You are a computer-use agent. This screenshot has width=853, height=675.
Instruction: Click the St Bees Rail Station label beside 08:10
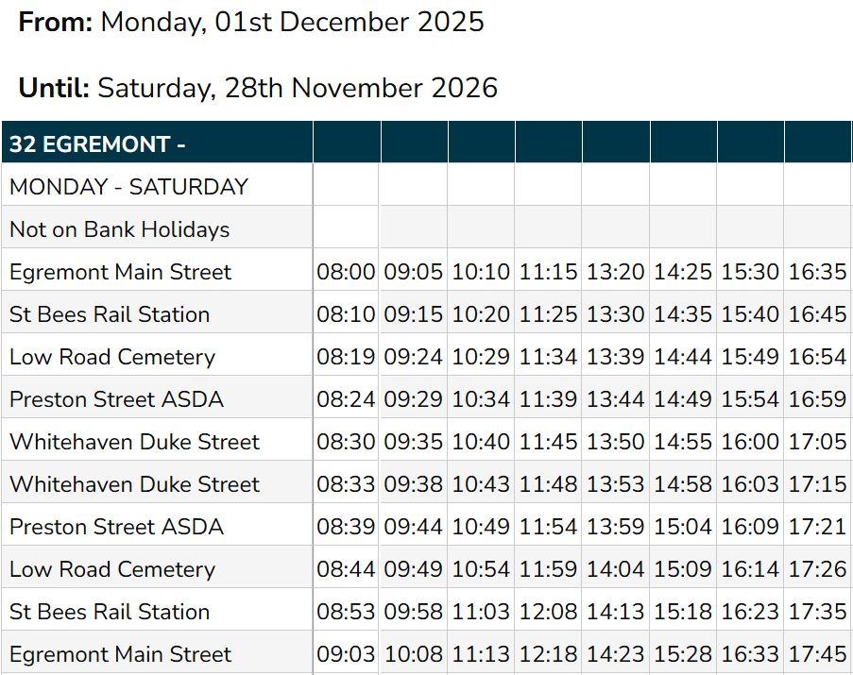coord(110,314)
